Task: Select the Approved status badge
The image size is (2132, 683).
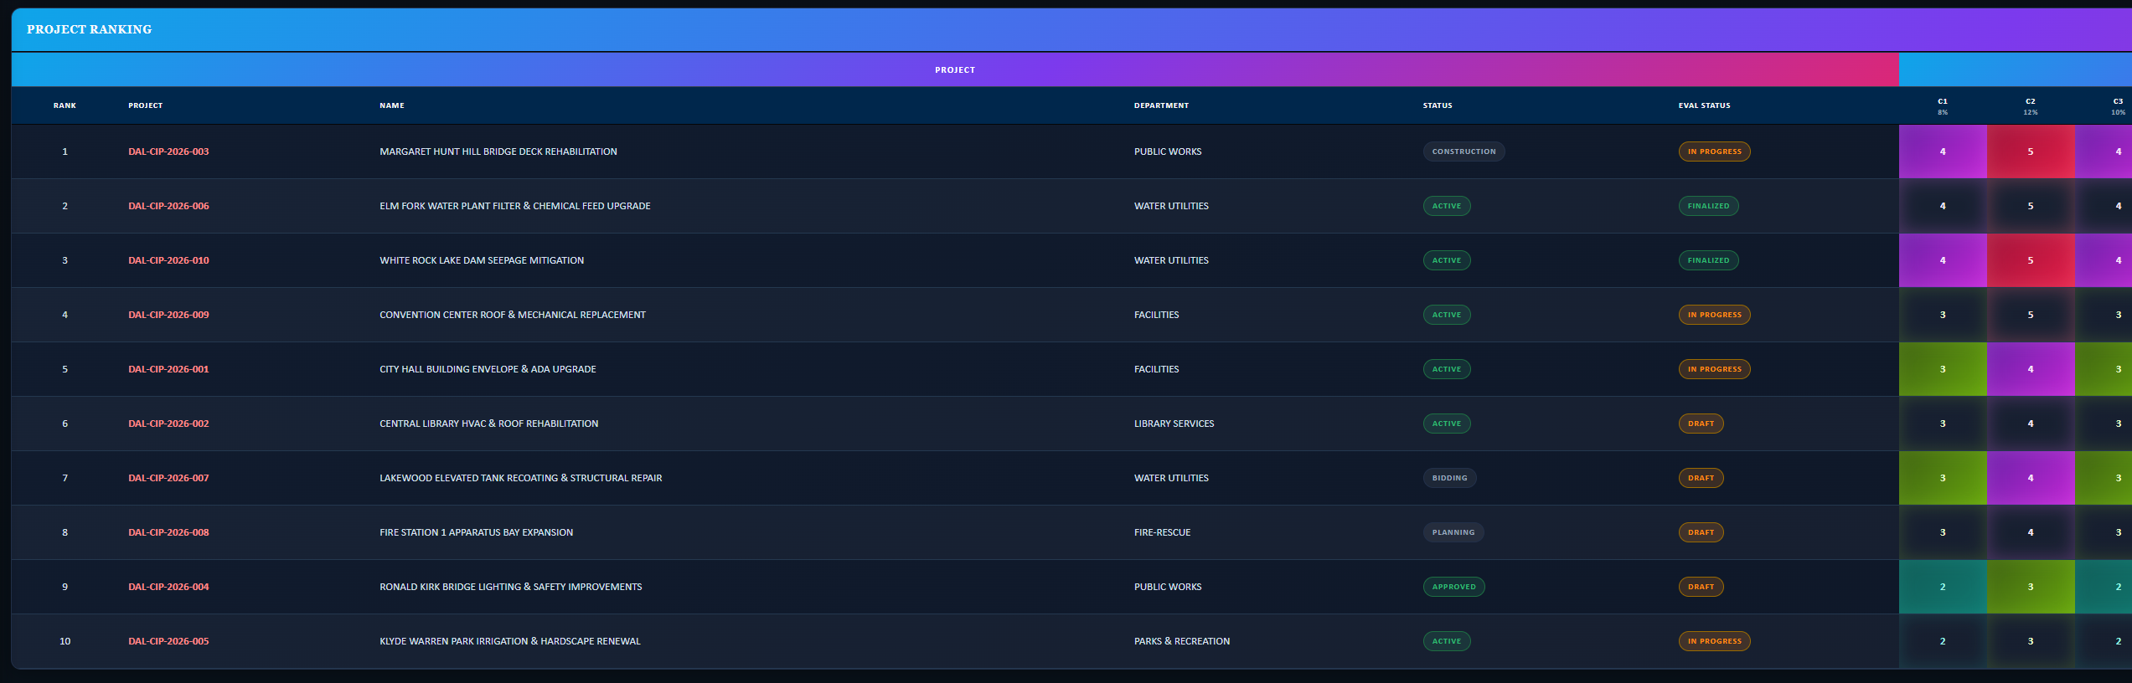Action: tap(1453, 587)
